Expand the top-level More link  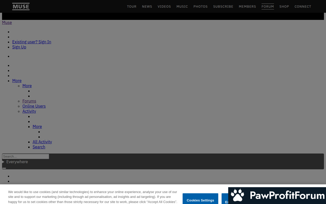[x=17, y=81]
